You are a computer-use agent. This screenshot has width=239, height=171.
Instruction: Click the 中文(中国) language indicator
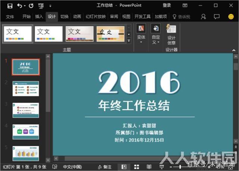click(72, 167)
